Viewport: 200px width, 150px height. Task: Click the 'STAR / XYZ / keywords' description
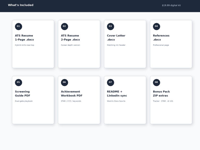click(71, 101)
